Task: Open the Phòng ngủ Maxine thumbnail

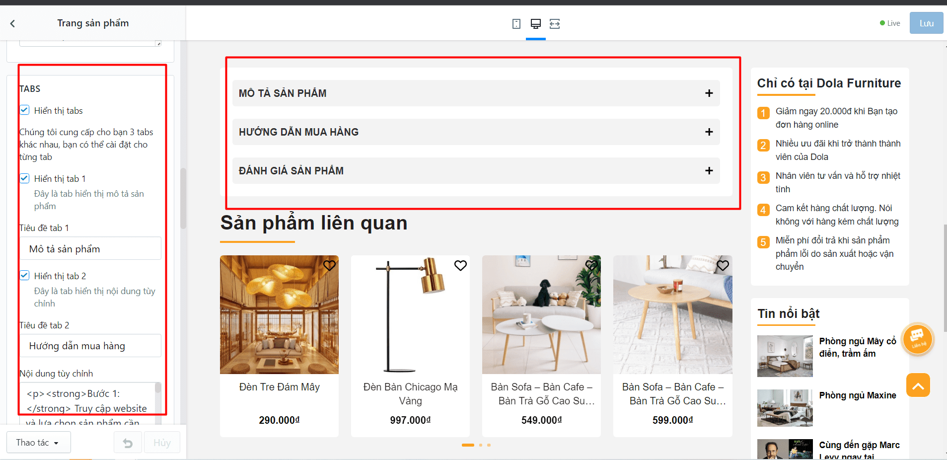Action: coord(785,408)
